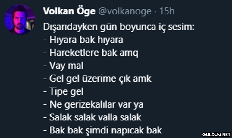Click the Volkan Öge display name
The height and width of the screenshot is (138, 232).
click(x=69, y=11)
